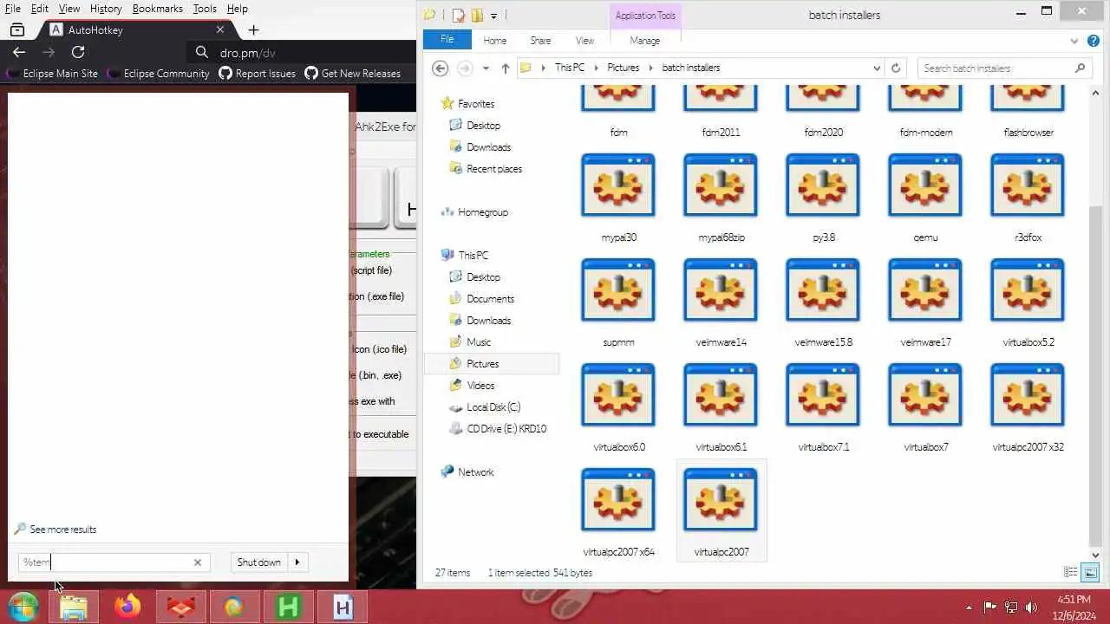This screenshot has width=1110, height=624.
Task: Select the virtualpc2007 x64 batch file icon
Action: click(618, 500)
